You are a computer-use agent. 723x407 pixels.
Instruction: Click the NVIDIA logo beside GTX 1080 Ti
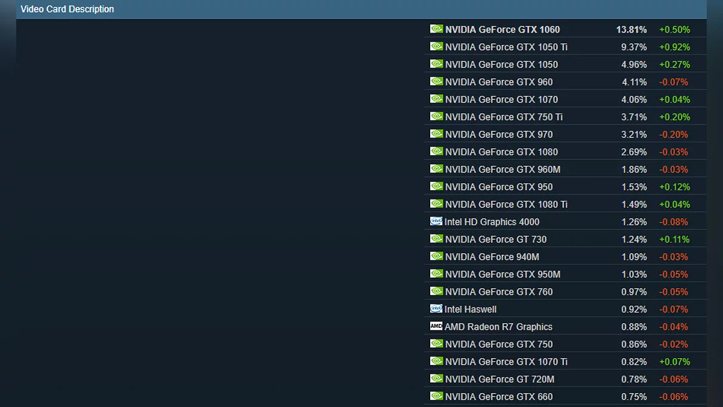point(436,204)
